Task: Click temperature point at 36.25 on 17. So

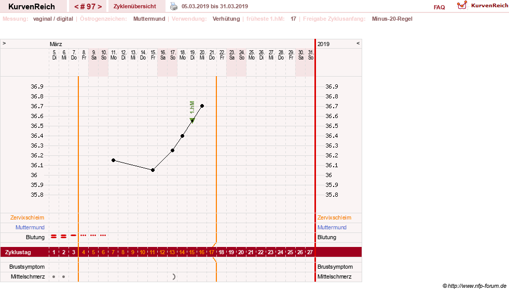Action: tap(173, 150)
